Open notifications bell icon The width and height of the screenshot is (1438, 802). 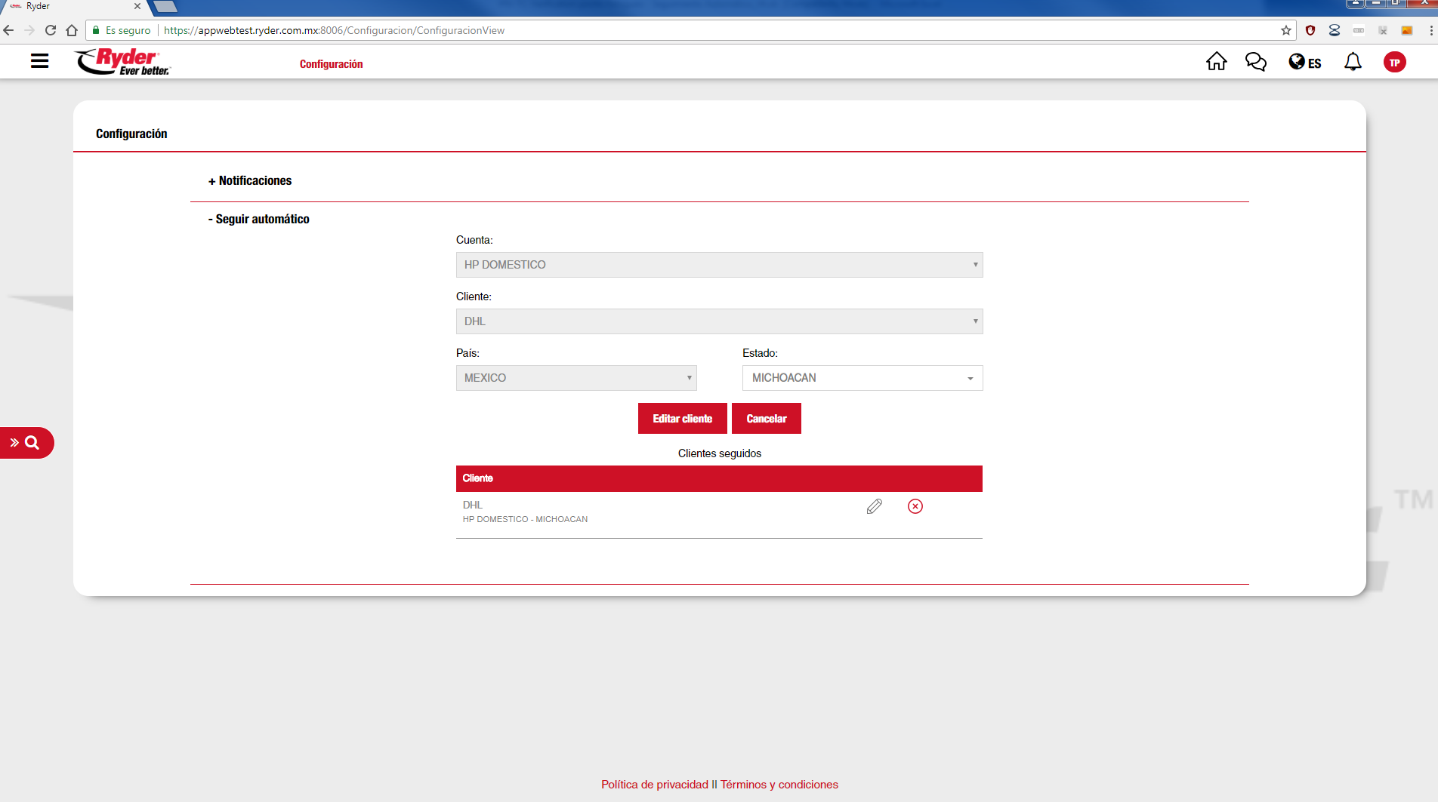[x=1353, y=62]
